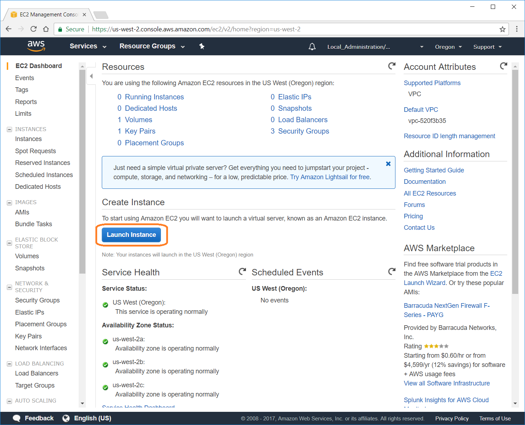
Task: Click the browser forward arrow
Action: click(x=21, y=29)
